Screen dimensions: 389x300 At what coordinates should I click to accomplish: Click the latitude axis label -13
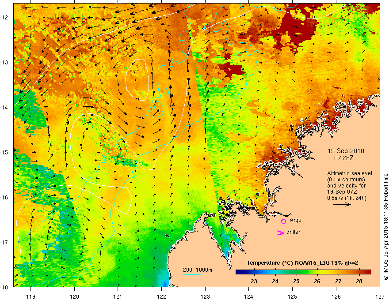pyautogui.click(x=4, y=62)
